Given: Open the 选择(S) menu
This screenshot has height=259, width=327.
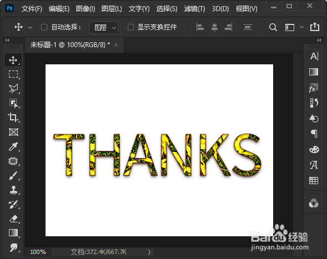Looking at the screenshot, I should pos(167,9).
